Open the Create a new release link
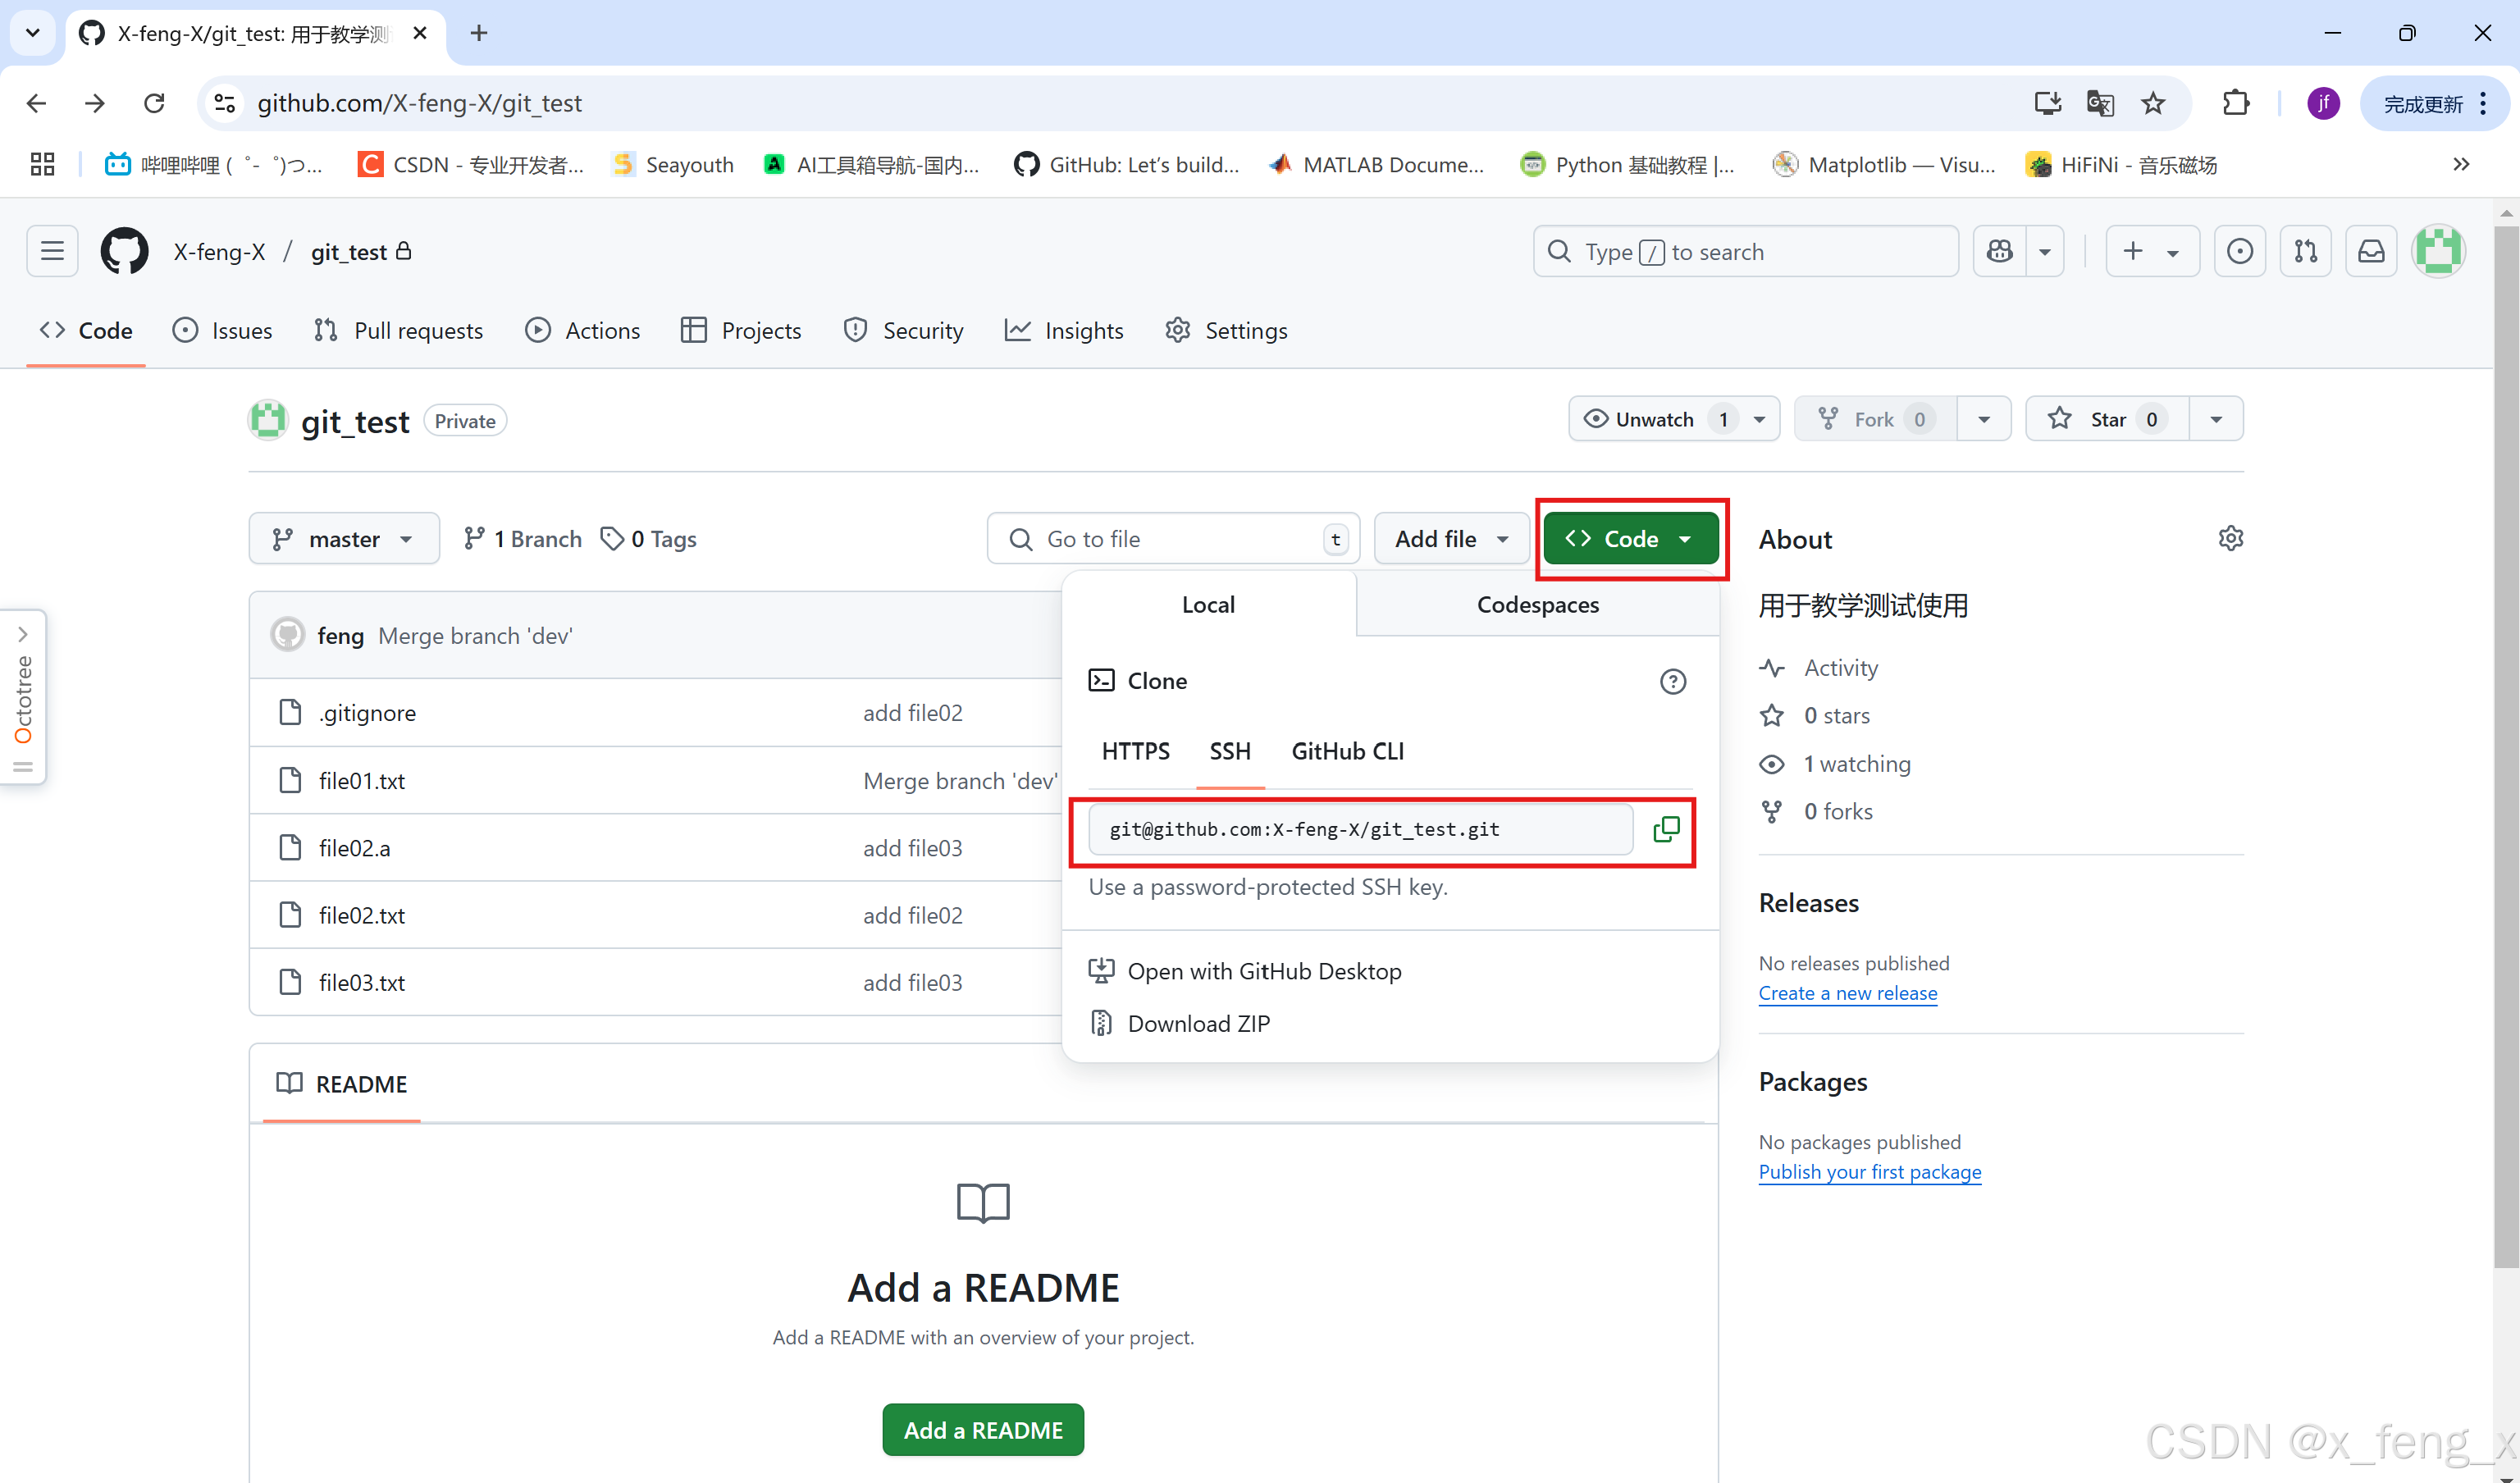2520x1483 pixels. pos(1847,993)
